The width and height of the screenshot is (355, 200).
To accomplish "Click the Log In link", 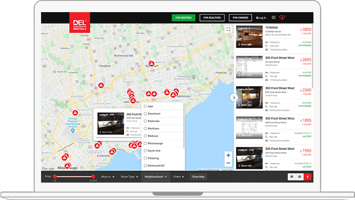I will point(261,18).
